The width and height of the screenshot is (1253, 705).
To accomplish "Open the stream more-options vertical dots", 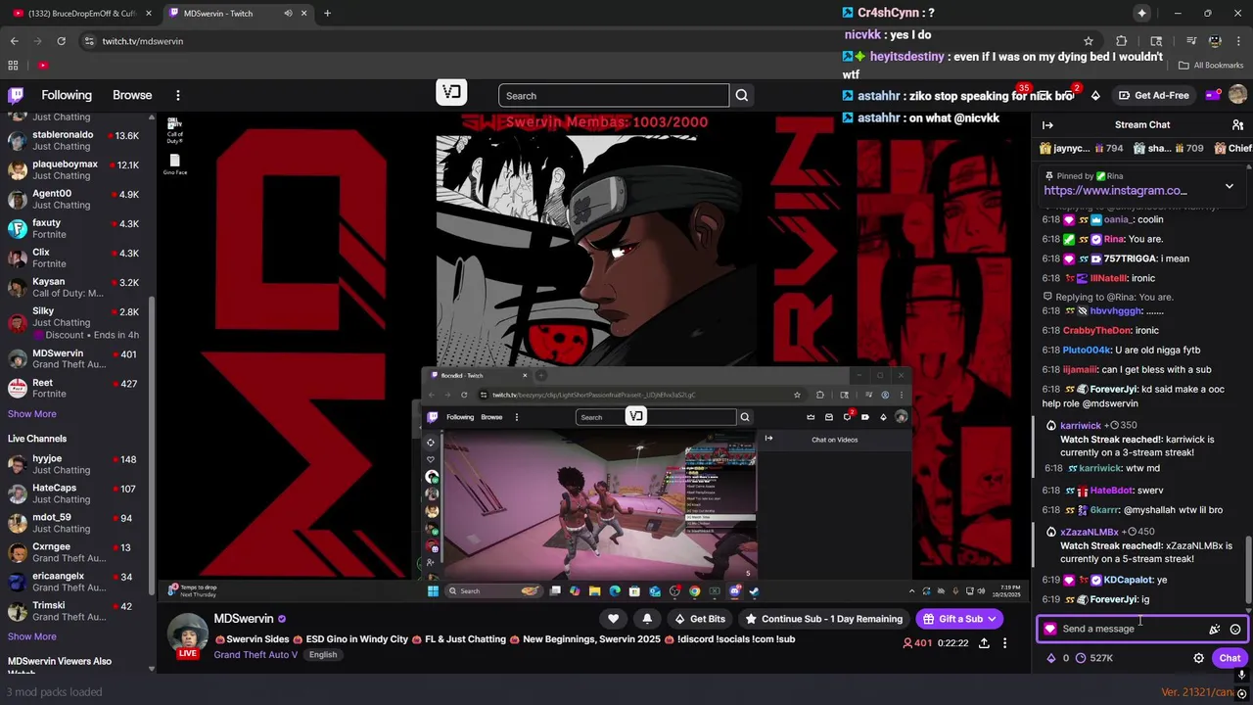I will coord(1004,643).
